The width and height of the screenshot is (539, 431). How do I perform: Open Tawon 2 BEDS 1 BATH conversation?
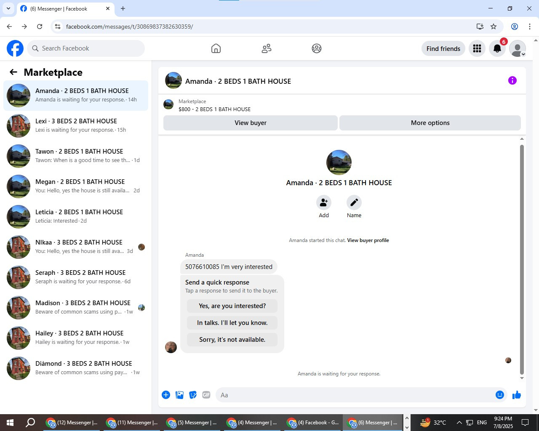(76, 156)
